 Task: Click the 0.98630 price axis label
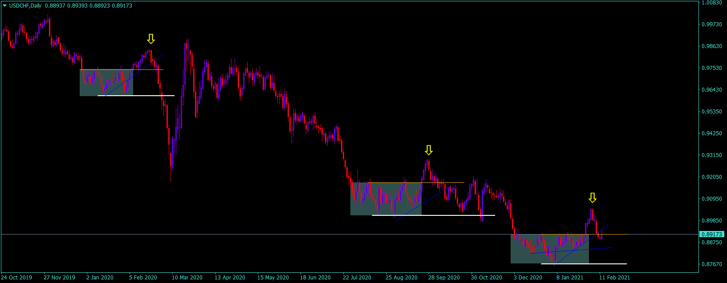pos(711,46)
